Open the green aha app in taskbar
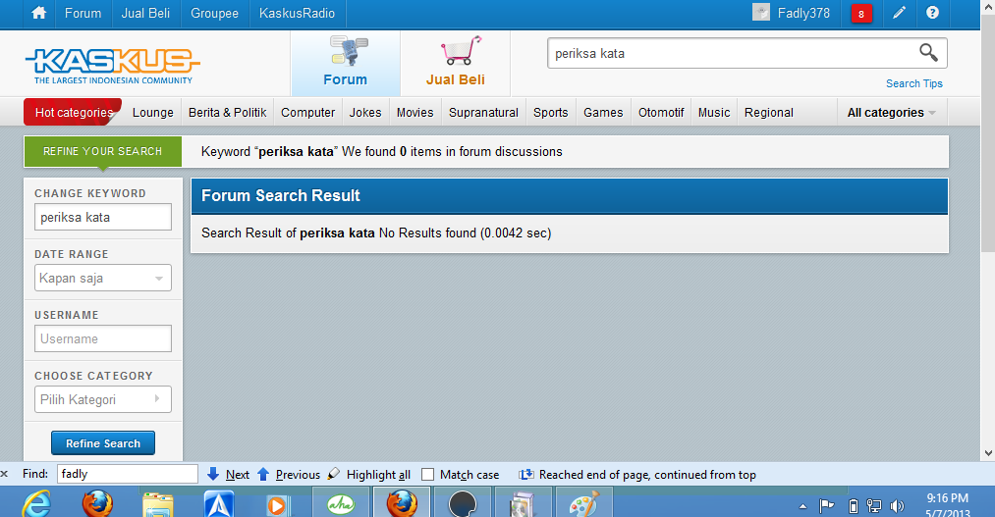The width and height of the screenshot is (995, 517). [341, 504]
